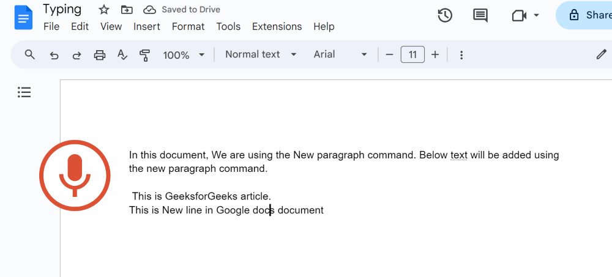Star the Typing document
The image size is (612, 277).
104,10
